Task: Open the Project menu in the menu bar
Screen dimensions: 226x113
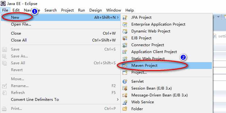Action: [x=67, y=10]
